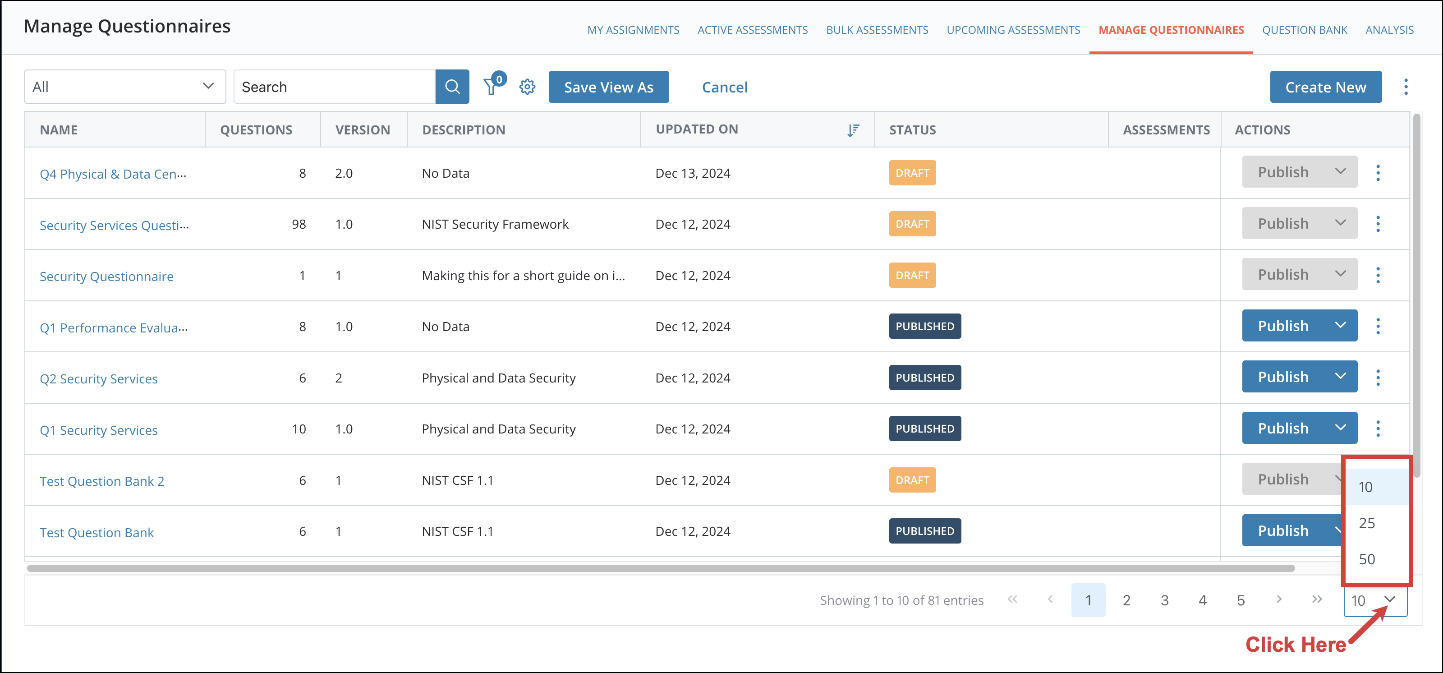Image resolution: width=1443 pixels, height=673 pixels.
Task: Click inside the Search input field
Action: (331, 86)
